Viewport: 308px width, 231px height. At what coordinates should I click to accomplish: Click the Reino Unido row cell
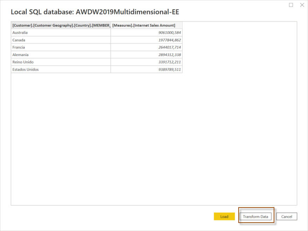[x=61, y=62]
